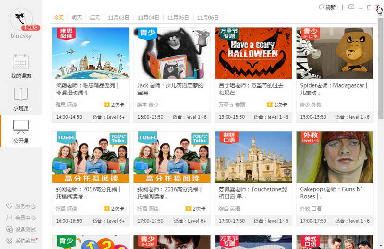Click the 16:00-16:50 time text
Viewport: 384px width, 249px height.
69,221
